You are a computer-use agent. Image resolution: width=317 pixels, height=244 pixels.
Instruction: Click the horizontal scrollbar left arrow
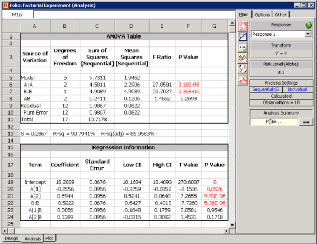[x=5, y=231]
